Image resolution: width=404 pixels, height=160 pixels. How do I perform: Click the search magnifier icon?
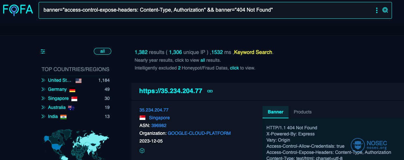pos(385,10)
